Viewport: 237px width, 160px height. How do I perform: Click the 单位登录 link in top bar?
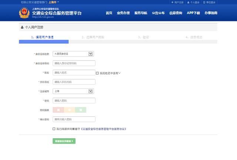tap(209, 2)
